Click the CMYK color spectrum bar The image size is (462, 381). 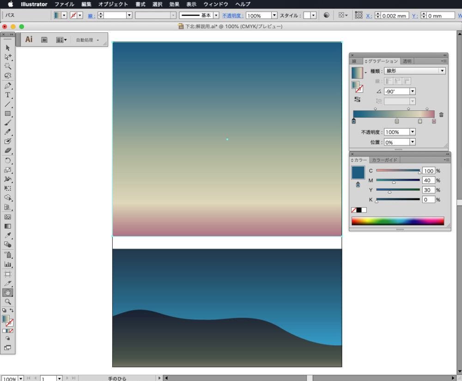coord(397,221)
